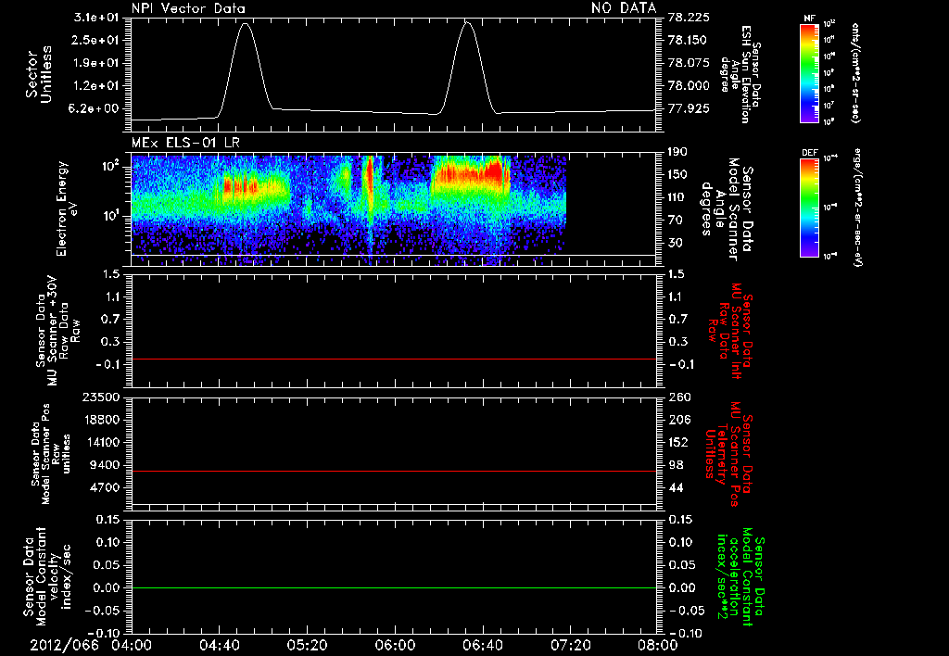Select the 'NPI Vector Data' panel title

click(188, 8)
